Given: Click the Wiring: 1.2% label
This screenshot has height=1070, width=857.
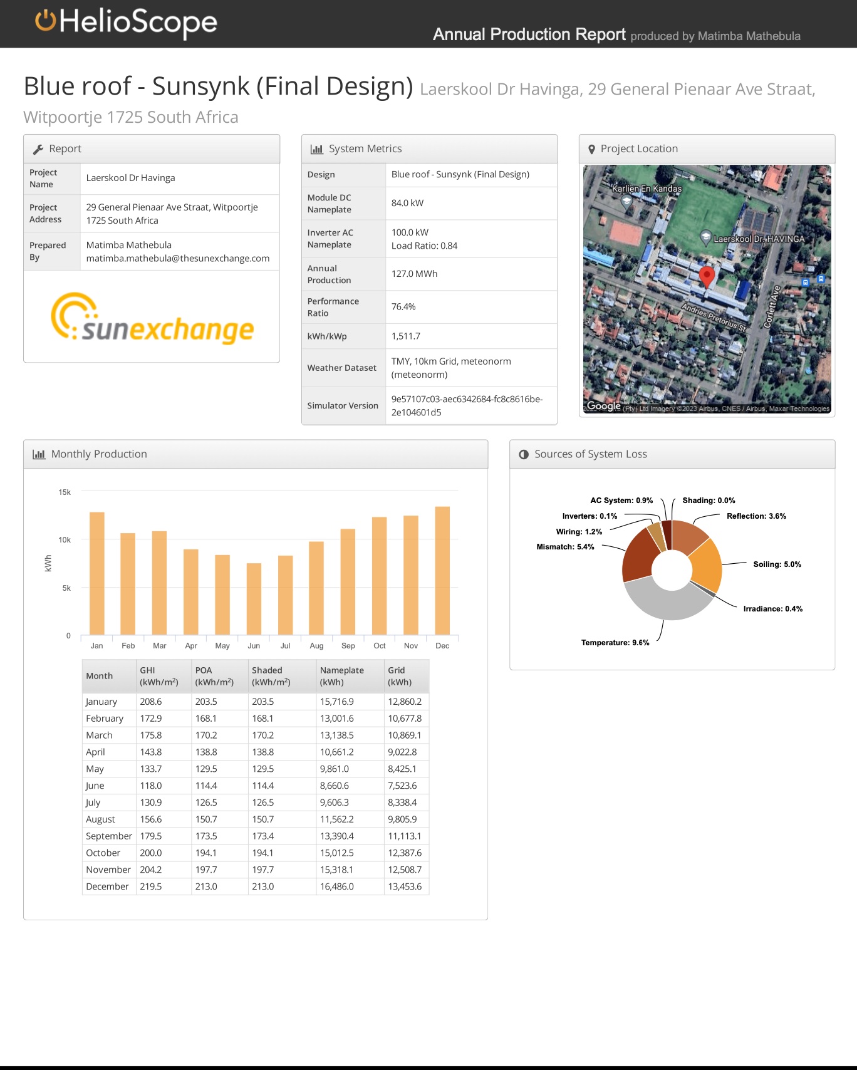Looking at the screenshot, I should tap(579, 532).
